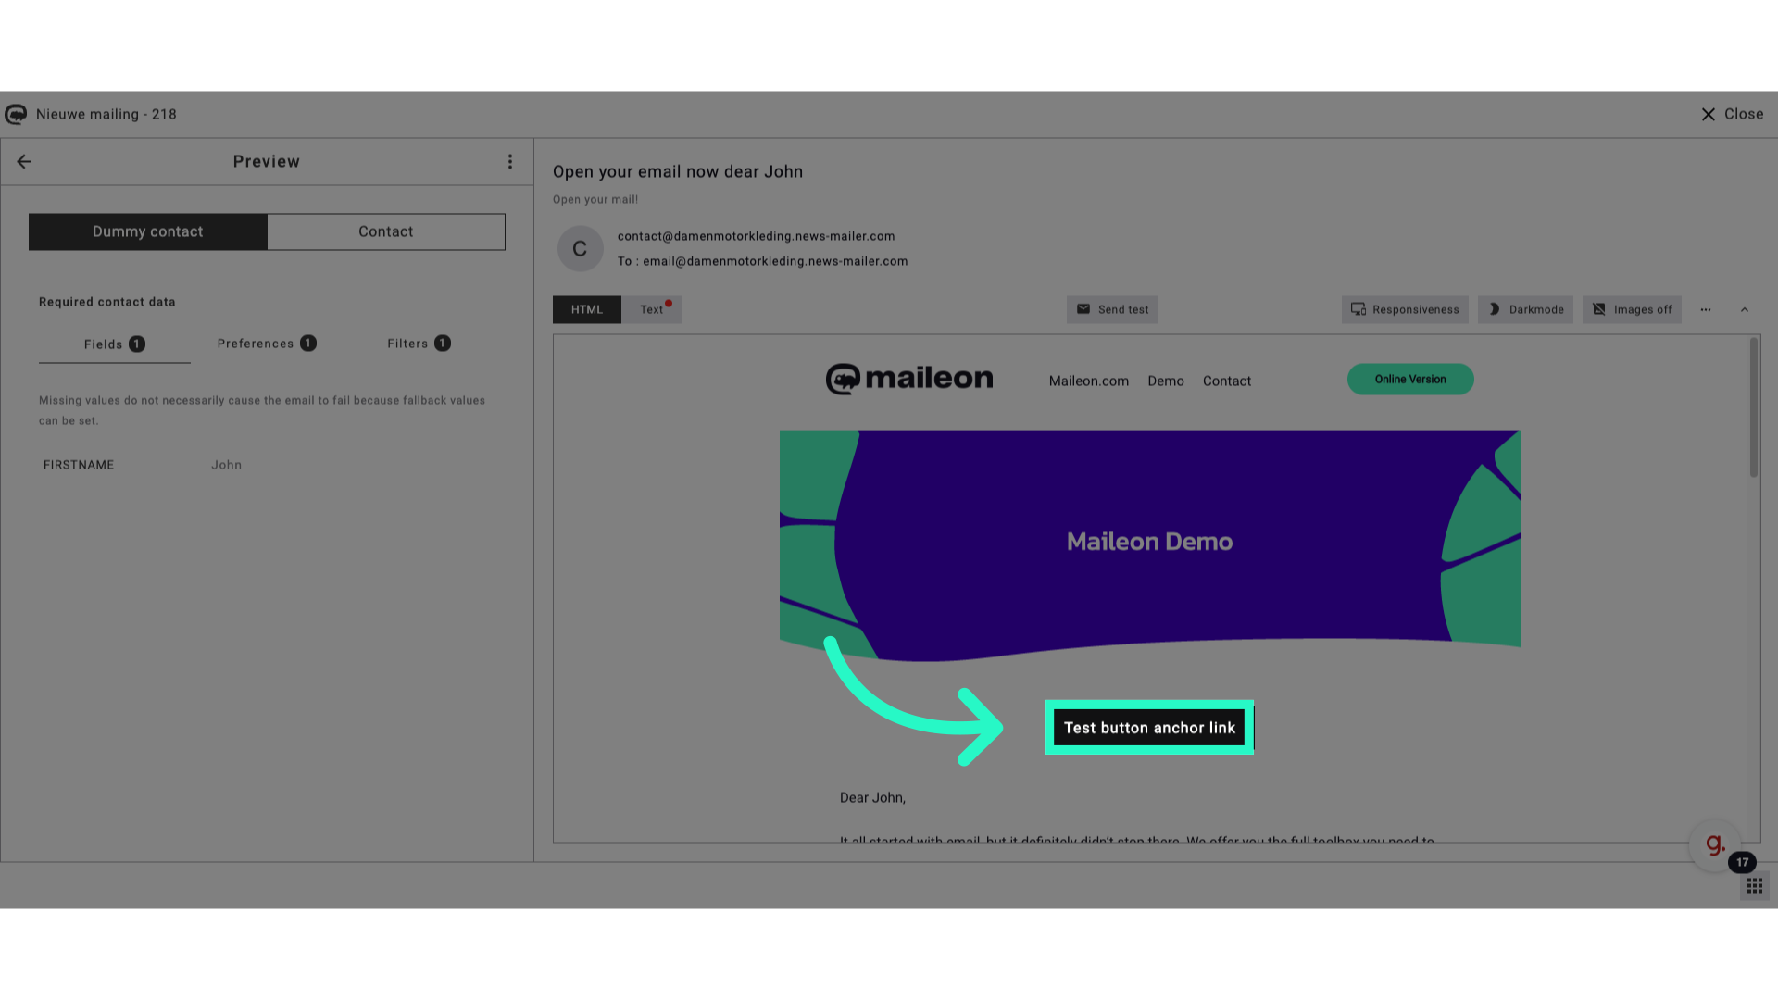This screenshot has width=1778, height=1000.
Task: Click sender address contact@damenmotorkleding.news-mailer.com
Action: (756, 236)
